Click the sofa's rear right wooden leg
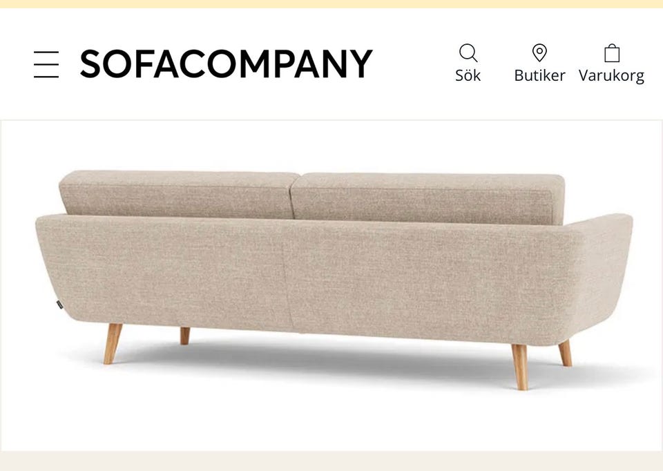Image resolution: width=663 pixels, height=471 pixels. coord(566,353)
